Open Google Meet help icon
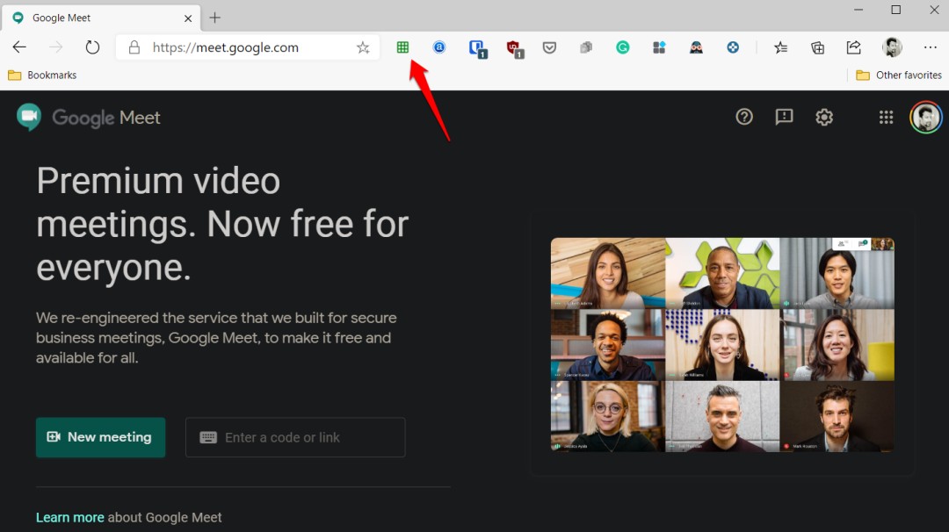Screen dimensions: 949x532 click(744, 117)
